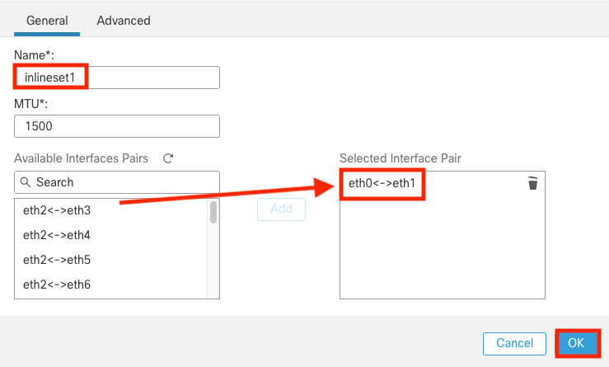Pick the eth2<->eth6 interface pair
The image size is (609, 367).
click(56, 285)
